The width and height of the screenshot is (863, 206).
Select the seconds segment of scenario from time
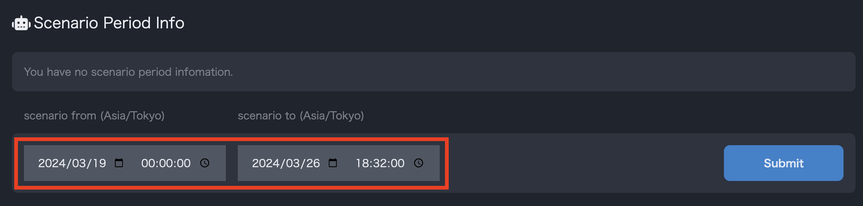[184, 163]
